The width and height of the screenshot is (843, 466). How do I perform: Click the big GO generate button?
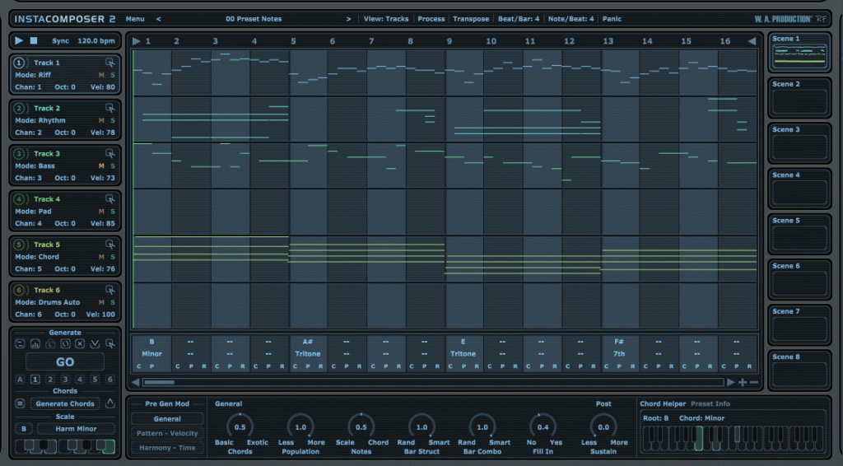click(65, 362)
